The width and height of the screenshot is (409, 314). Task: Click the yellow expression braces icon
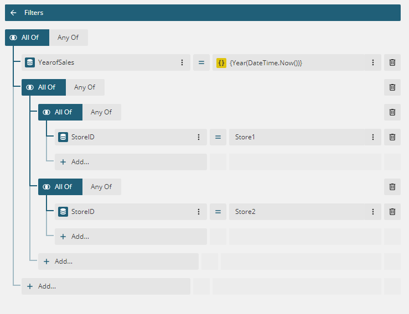pos(221,63)
